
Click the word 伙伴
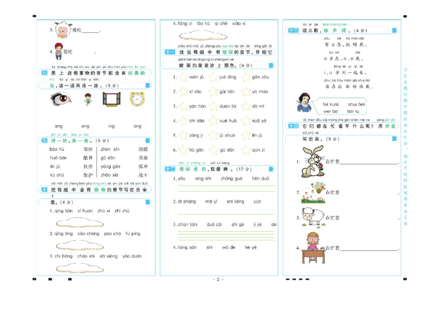pyautogui.click(x=88, y=167)
